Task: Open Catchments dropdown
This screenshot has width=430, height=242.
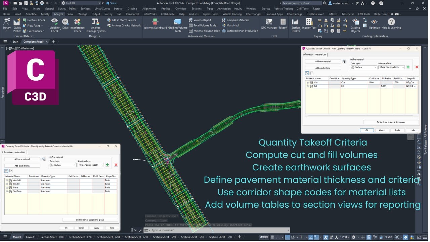Action: [x=34, y=31]
